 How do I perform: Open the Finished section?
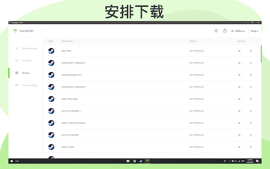[23, 61]
